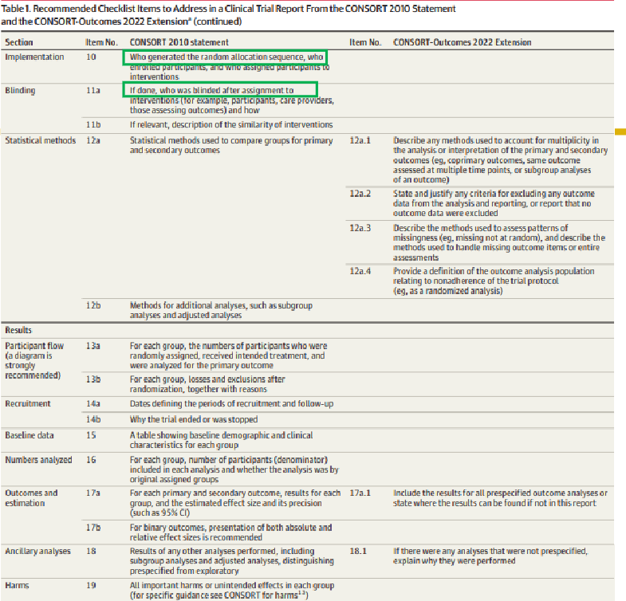Click the 'Results' heading row
This screenshot has width=626, height=601.
tap(307, 331)
